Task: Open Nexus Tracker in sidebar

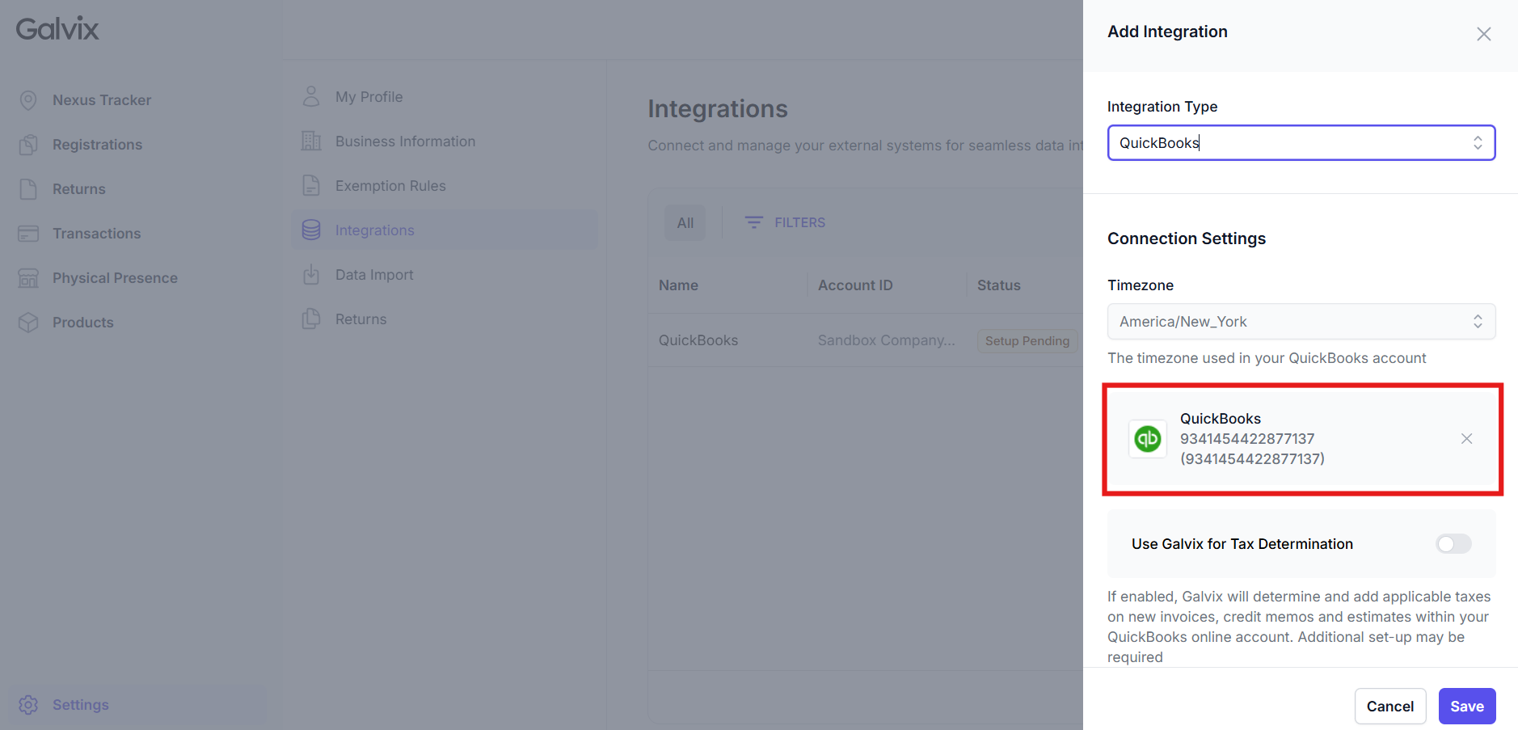Action: tap(102, 100)
